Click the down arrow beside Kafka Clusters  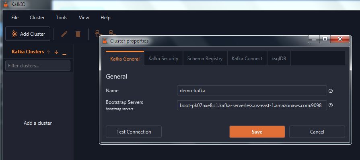pos(56,52)
